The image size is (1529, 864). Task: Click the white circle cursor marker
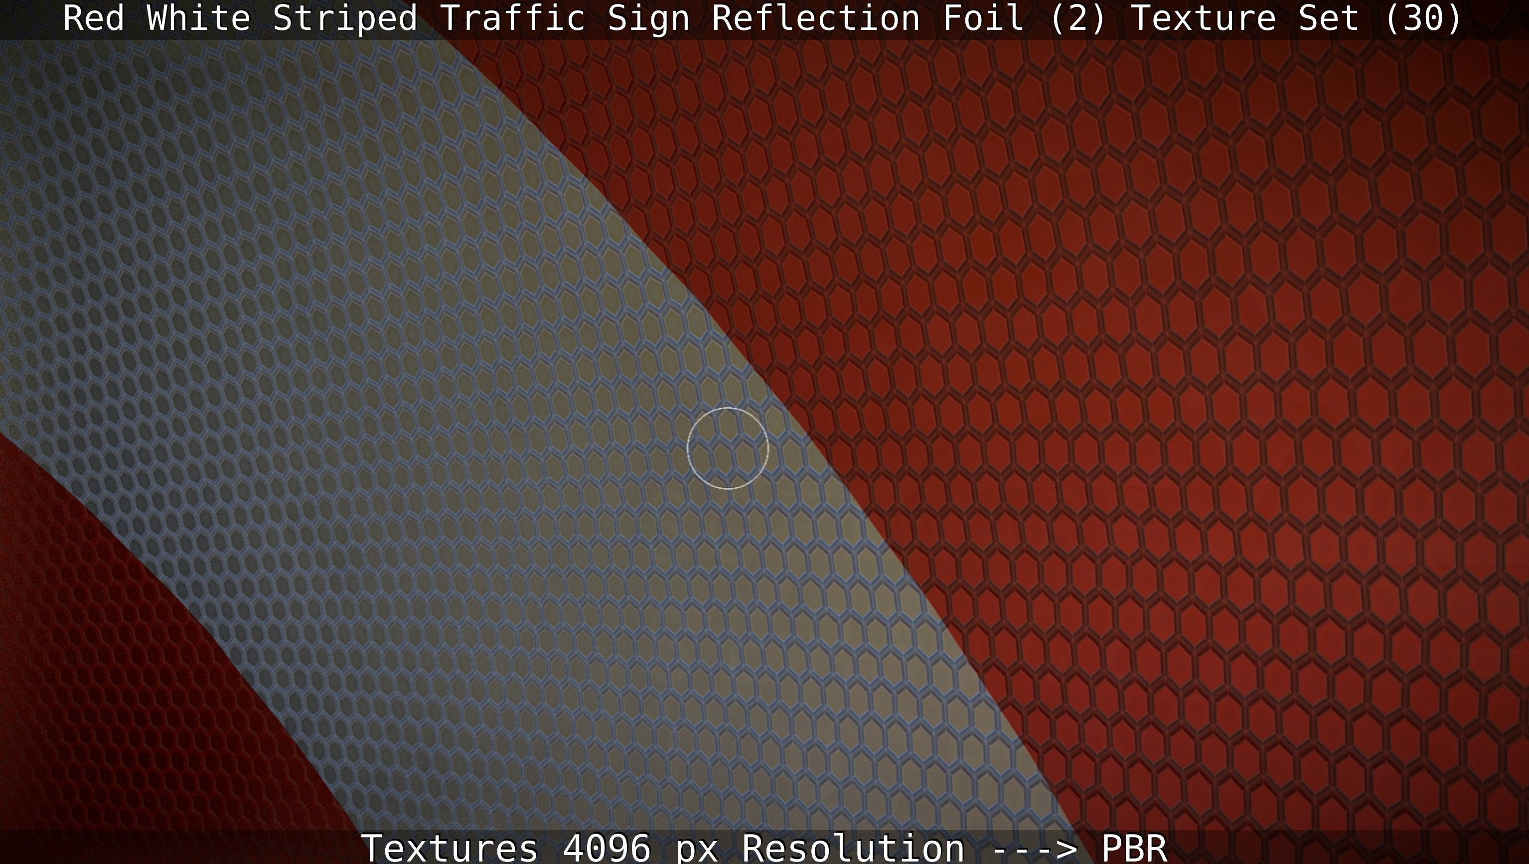click(728, 448)
